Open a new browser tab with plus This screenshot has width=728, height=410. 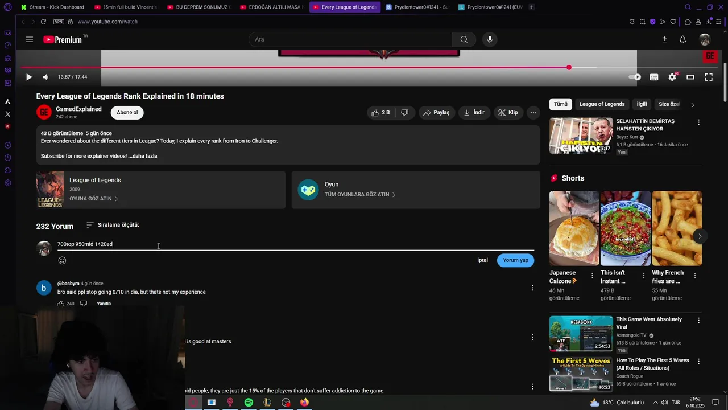[x=532, y=7]
